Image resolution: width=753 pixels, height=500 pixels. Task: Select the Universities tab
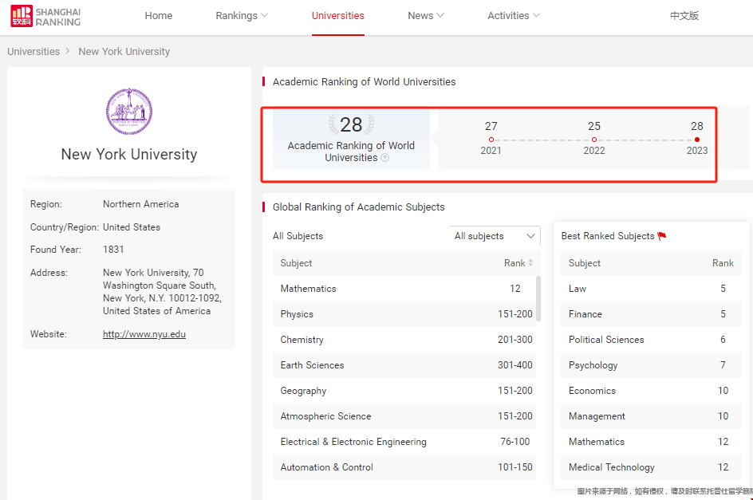click(338, 16)
